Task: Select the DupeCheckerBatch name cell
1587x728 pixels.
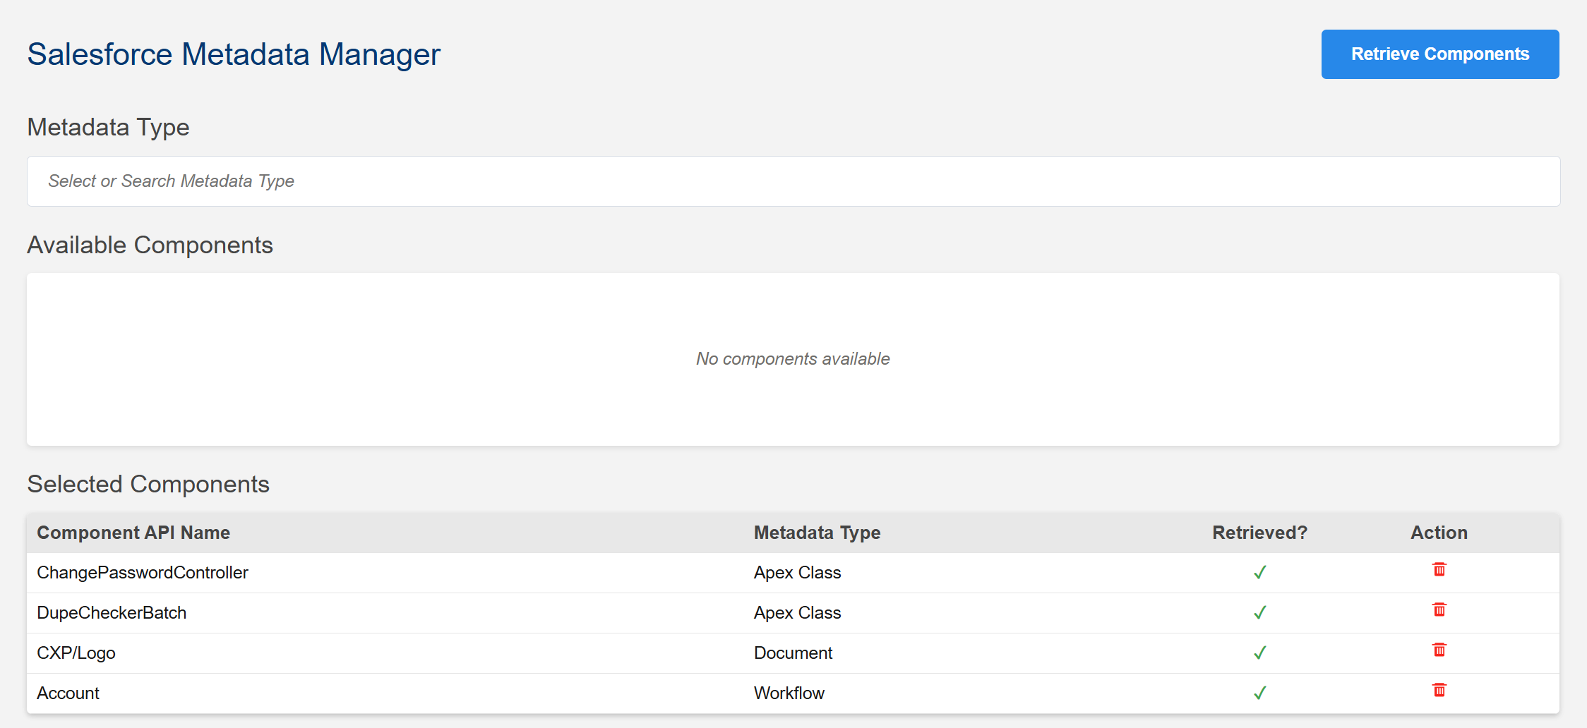Action: (x=112, y=613)
